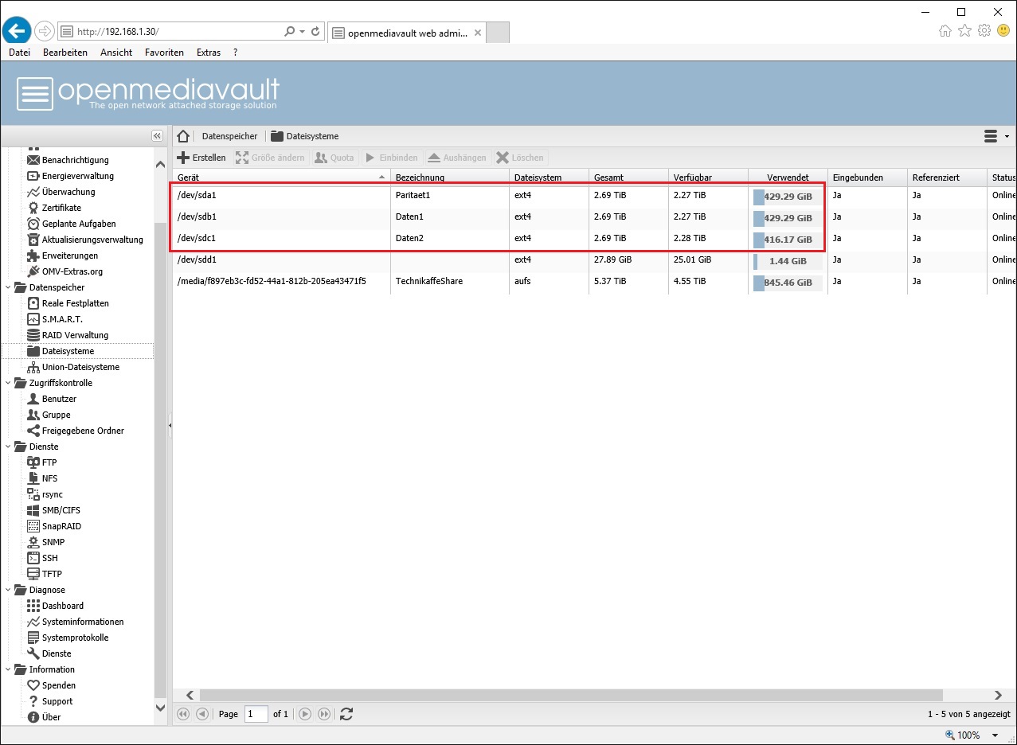The width and height of the screenshot is (1017, 745).
Task: Click the SNMP gear icon
Action: coord(33,542)
